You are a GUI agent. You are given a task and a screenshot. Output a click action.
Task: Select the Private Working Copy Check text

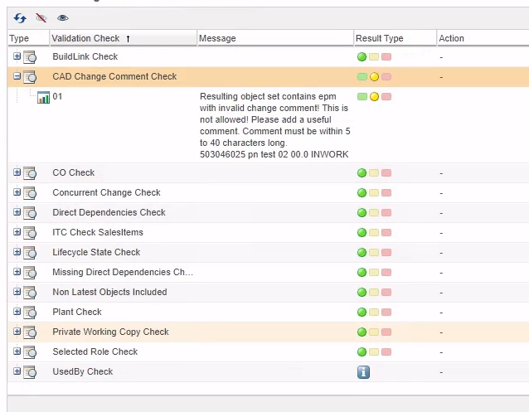click(x=110, y=332)
